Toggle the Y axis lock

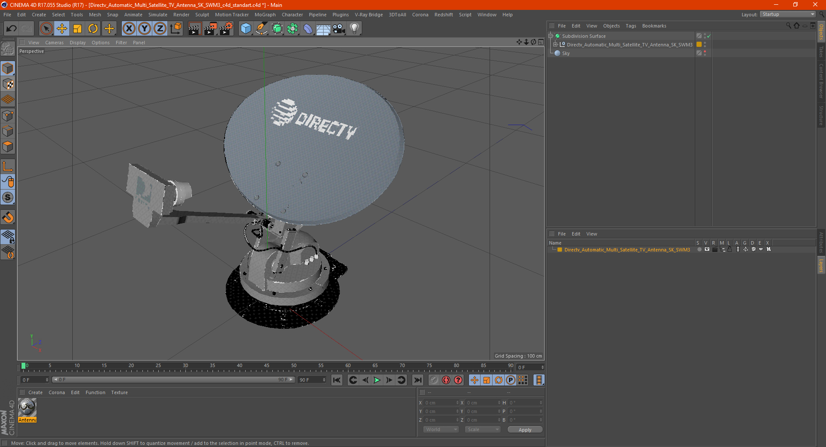(145, 29)
